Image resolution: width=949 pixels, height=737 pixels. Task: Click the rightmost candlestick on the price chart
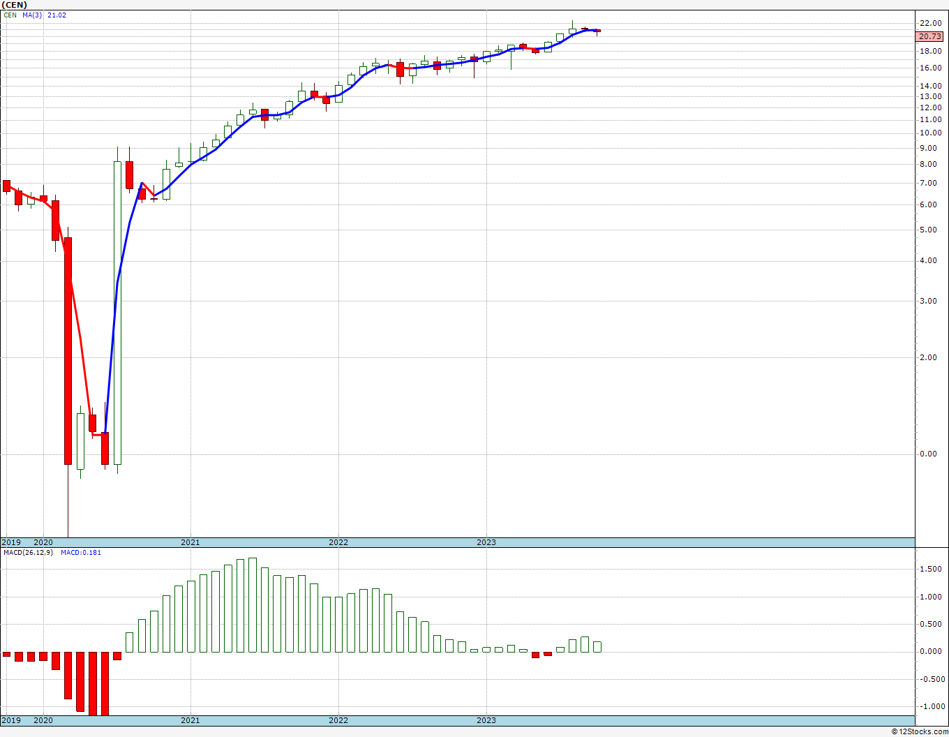597,31
